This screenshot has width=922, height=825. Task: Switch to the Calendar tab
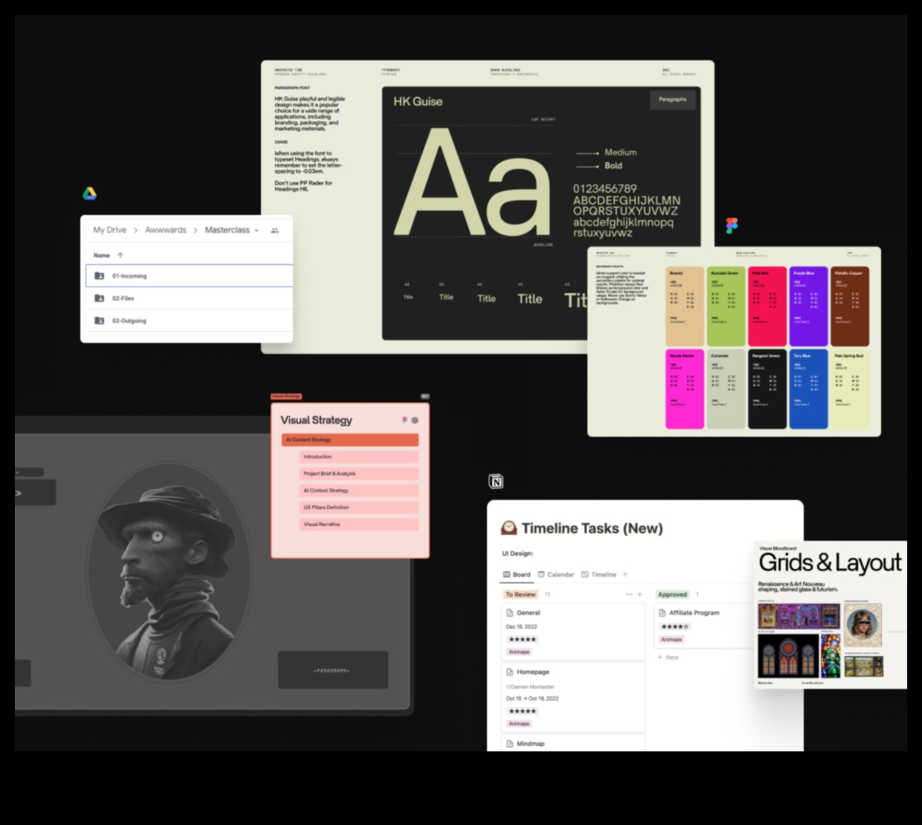point(559,574)
